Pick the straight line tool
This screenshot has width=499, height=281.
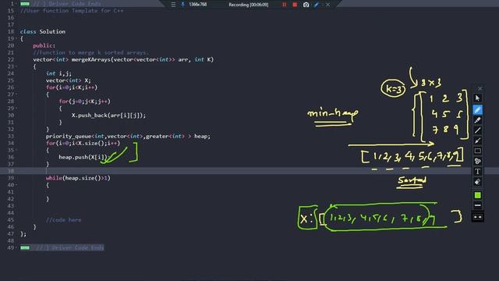coord(477,130)
